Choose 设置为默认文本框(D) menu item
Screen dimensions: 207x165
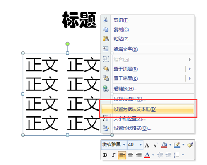[x=148, y=109]
